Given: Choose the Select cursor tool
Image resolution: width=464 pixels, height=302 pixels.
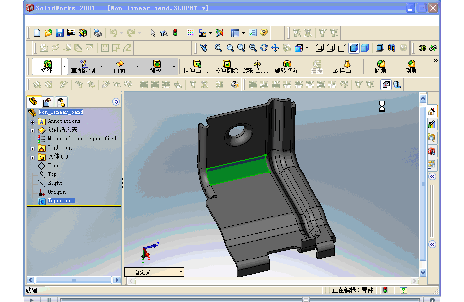Looking at the screenshot, I should pyautogui.click(x=153, y=33).
